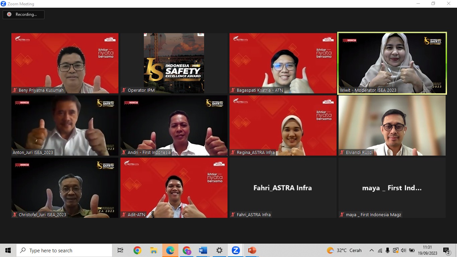Open Settings gear in the taskbar
The image size is (457, 257).
[219, 250]
